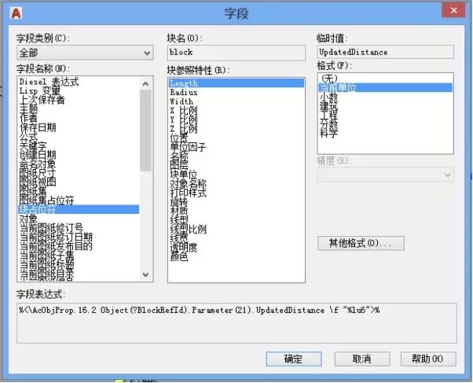Choose '(无)' in the format list
The height and width of the screenshot is (383, 473).
point(328,79)
